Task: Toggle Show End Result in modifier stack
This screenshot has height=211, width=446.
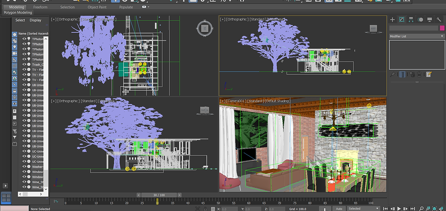Action: click(x=401, y=74)
